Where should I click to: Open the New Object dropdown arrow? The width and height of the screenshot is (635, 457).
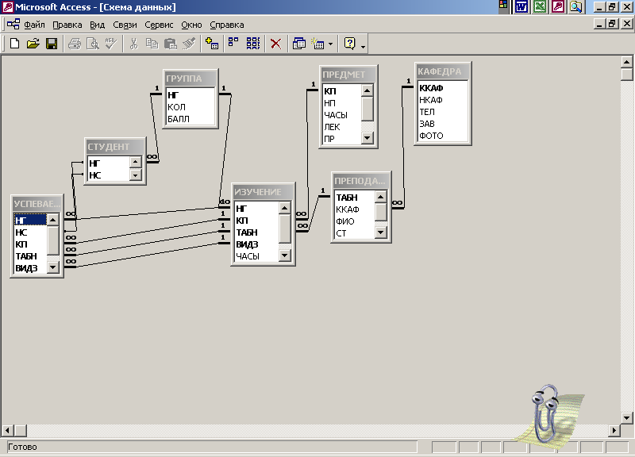coord(330,44)
